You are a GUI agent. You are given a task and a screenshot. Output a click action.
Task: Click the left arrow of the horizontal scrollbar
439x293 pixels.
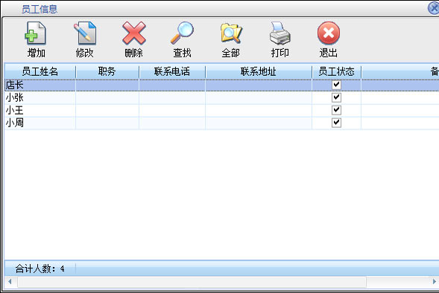tap(10, 282)
